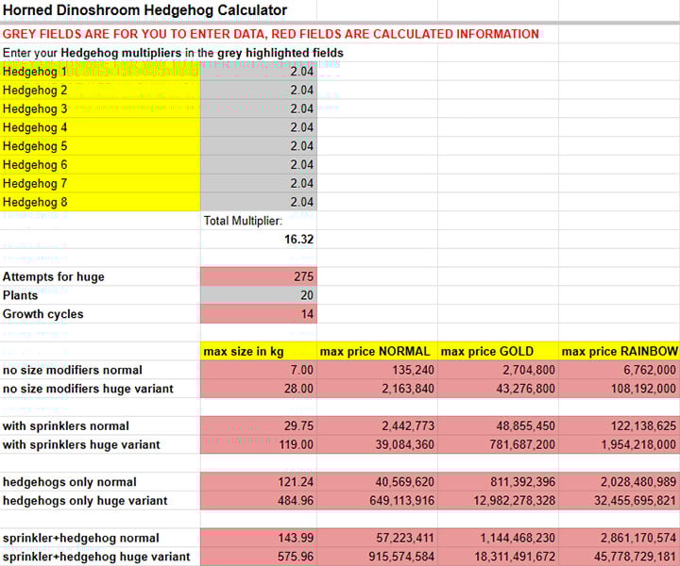Image resolution: width=680 pixels, height=566 pixels.
Task: Click the 'Growth cycles' label
Action: (42, 314)
